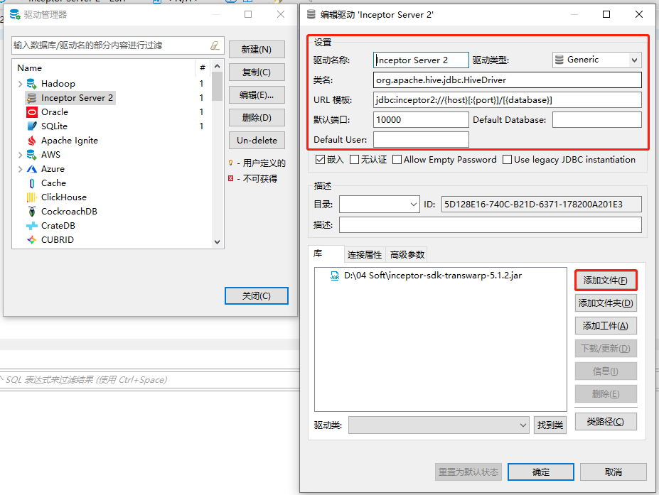This screenshot has width=659, height=495.
Task: Click the 找到类 button
Action: point(550,425)
